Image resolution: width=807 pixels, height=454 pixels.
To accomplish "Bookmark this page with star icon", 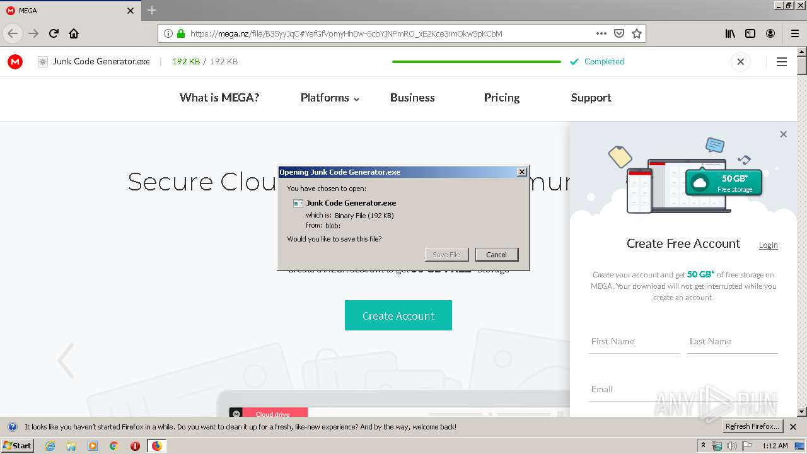I will tap(637, 33).
